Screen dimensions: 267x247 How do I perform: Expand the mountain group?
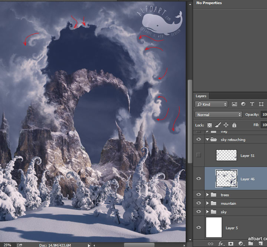[207, 203]
